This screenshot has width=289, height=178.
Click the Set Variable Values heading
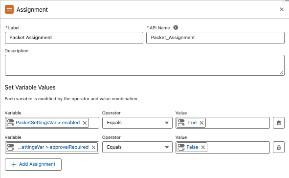30,88
